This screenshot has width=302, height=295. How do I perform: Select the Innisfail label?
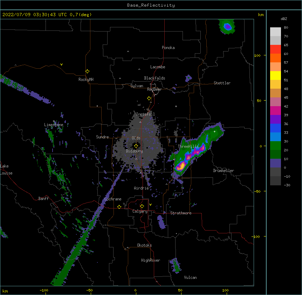tap(145, 114)
